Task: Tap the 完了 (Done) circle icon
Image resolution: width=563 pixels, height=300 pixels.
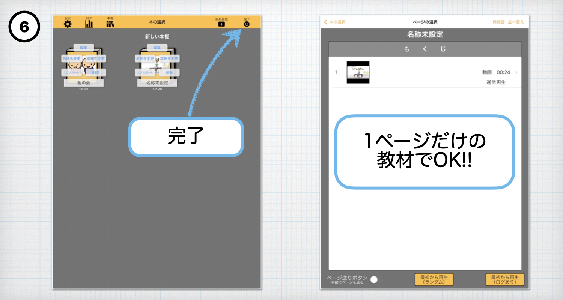Action: point(247,25)
